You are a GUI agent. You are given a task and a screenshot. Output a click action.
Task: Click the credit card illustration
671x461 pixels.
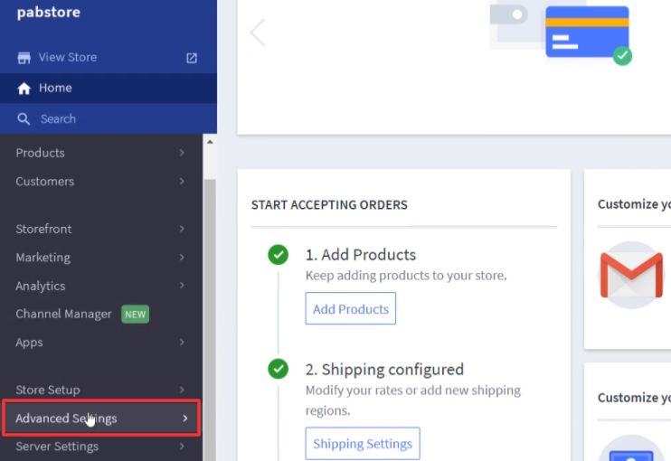(x=588, y=33)
